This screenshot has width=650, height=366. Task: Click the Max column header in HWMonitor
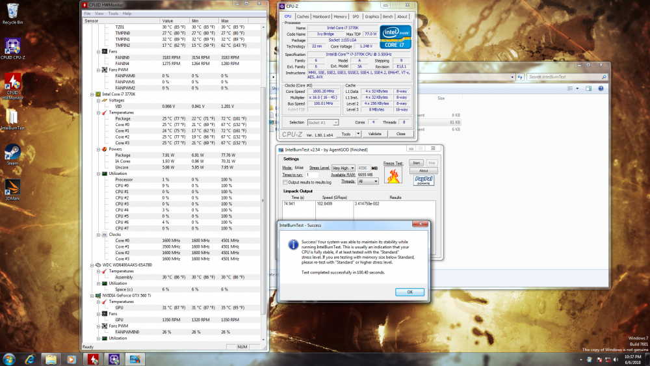[x=234, y=21]
